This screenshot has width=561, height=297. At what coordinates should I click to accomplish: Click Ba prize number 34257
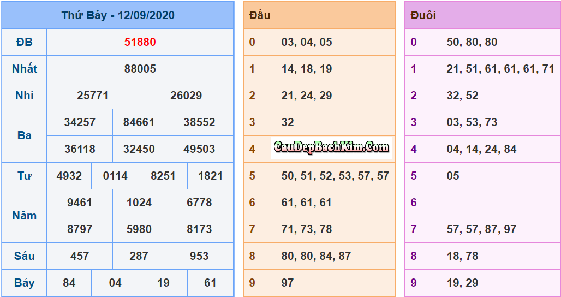point(80,122)
